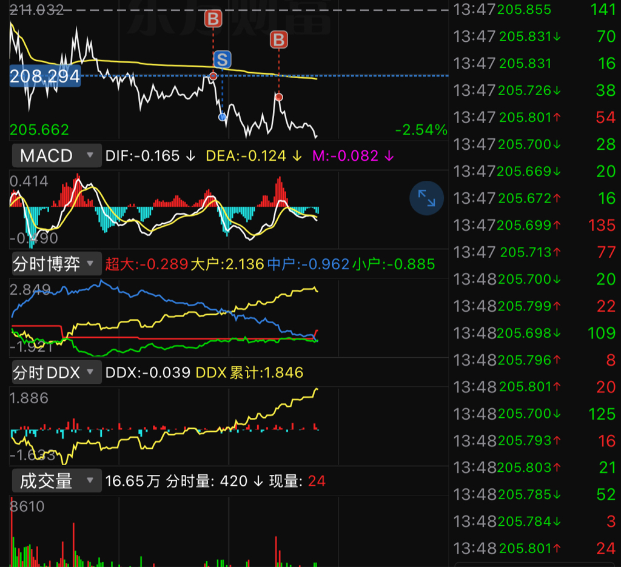Select trade row 205.793 volume 16
This screenshot has width=621, height=567.
pos(535,441)
